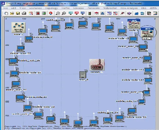Viewport: 159px width, 130px height.
Task: Select the mobile_node_8 workstation icon
Action: (143, 48)
